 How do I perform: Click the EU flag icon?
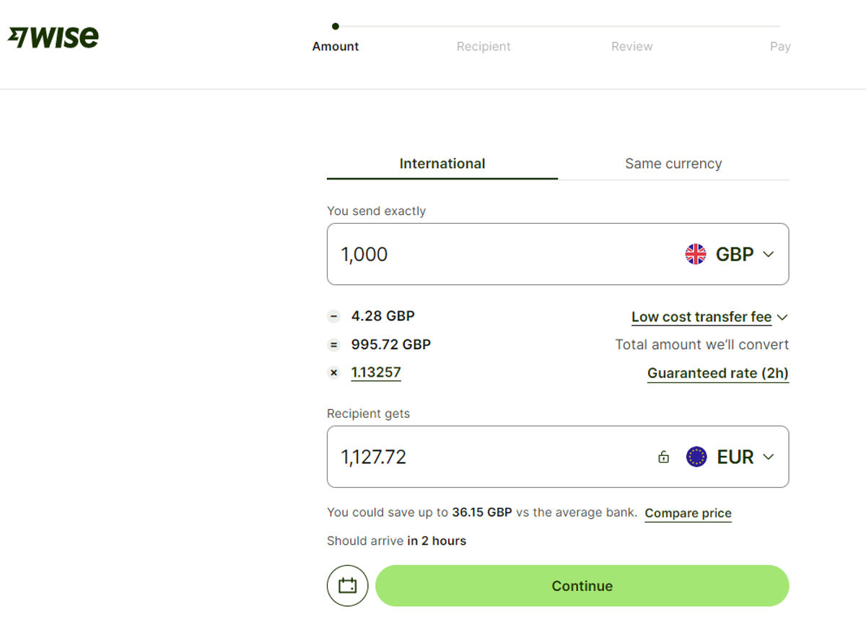click(696, 457)
